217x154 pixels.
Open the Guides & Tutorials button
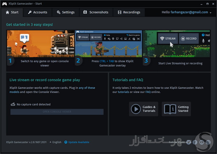coord(144,109)
